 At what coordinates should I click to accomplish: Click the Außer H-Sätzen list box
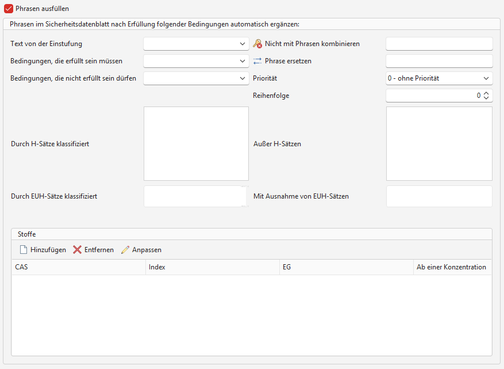pos(439,143)
